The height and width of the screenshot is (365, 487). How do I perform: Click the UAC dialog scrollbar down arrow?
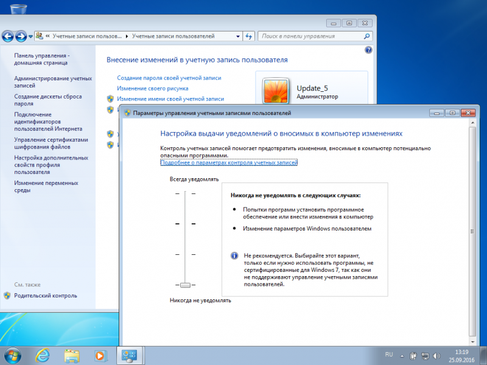pos(472,342)
